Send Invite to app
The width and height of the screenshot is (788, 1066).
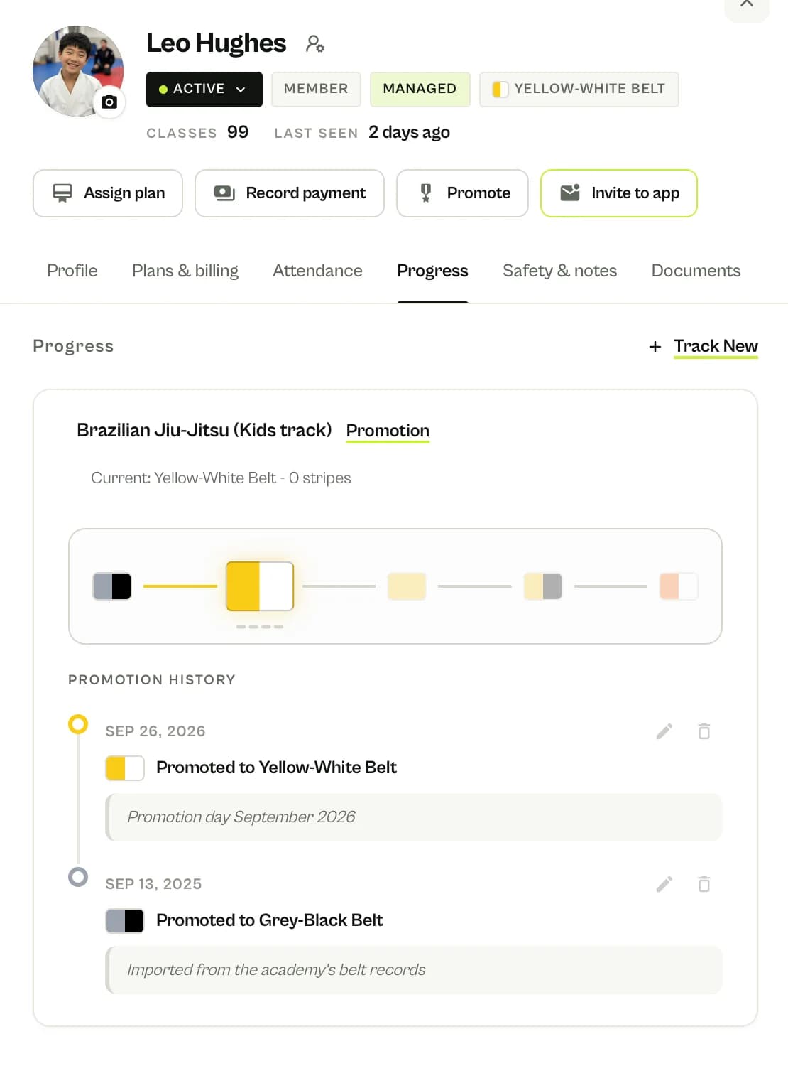click(619, 193)
